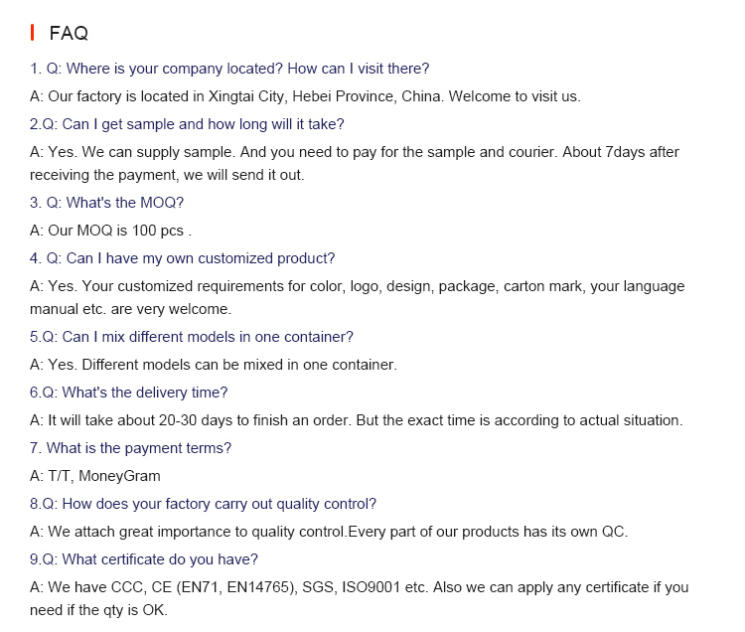
Task: Click the Xingtai City factory answer
Action: (x=305, y=96)
